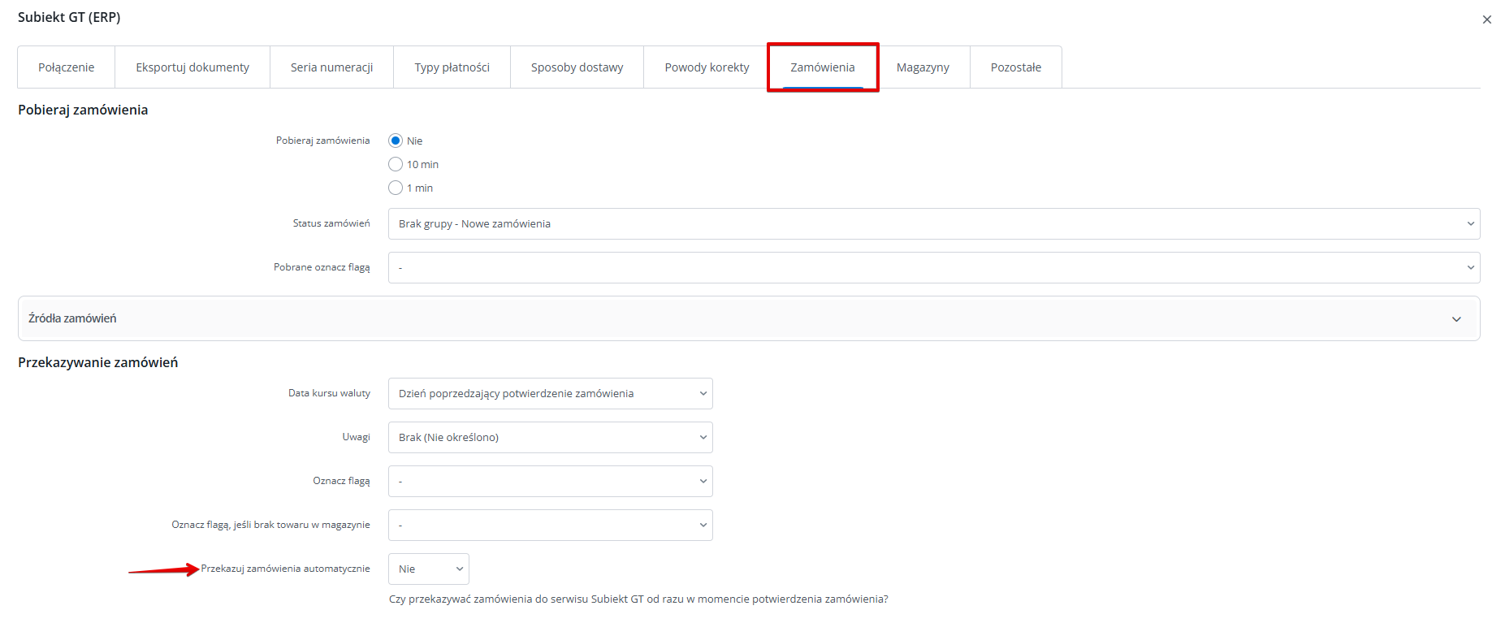Select the 'Nie' radio option
This screenshot has height=623, width=1505.
tap(396, 141)
